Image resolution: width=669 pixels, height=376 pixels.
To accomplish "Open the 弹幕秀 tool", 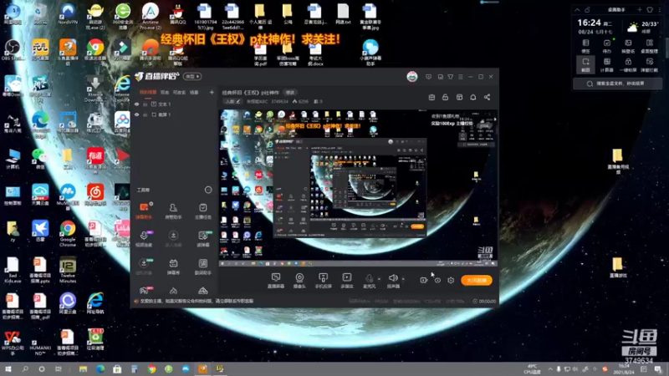I will click(x=173, y=266).
